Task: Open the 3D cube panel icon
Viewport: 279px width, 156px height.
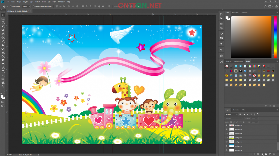Action: coord(221,56)
